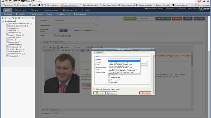Screen dimensions: 211x118
Task: Click Chrome bookmark star icon
Action: coord(196,1)
